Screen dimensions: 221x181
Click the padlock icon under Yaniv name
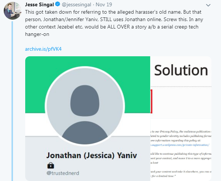coord(50,165)
